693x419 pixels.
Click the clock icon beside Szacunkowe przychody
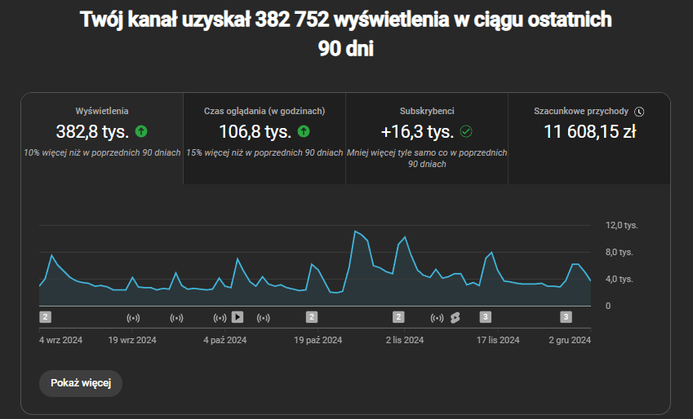[x=639, y=112]
